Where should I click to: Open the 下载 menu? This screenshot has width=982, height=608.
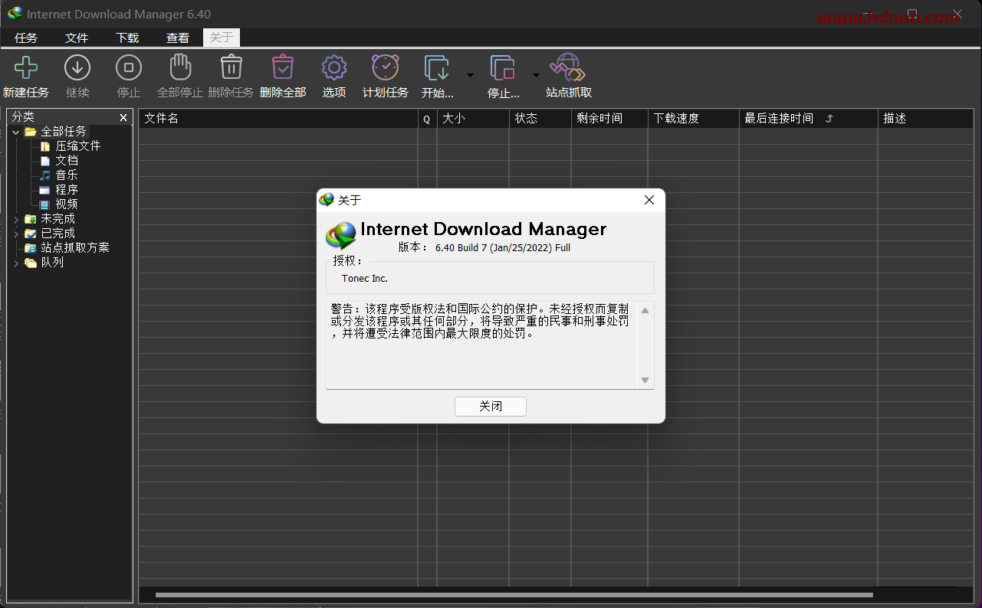click(x=127, y=38)
